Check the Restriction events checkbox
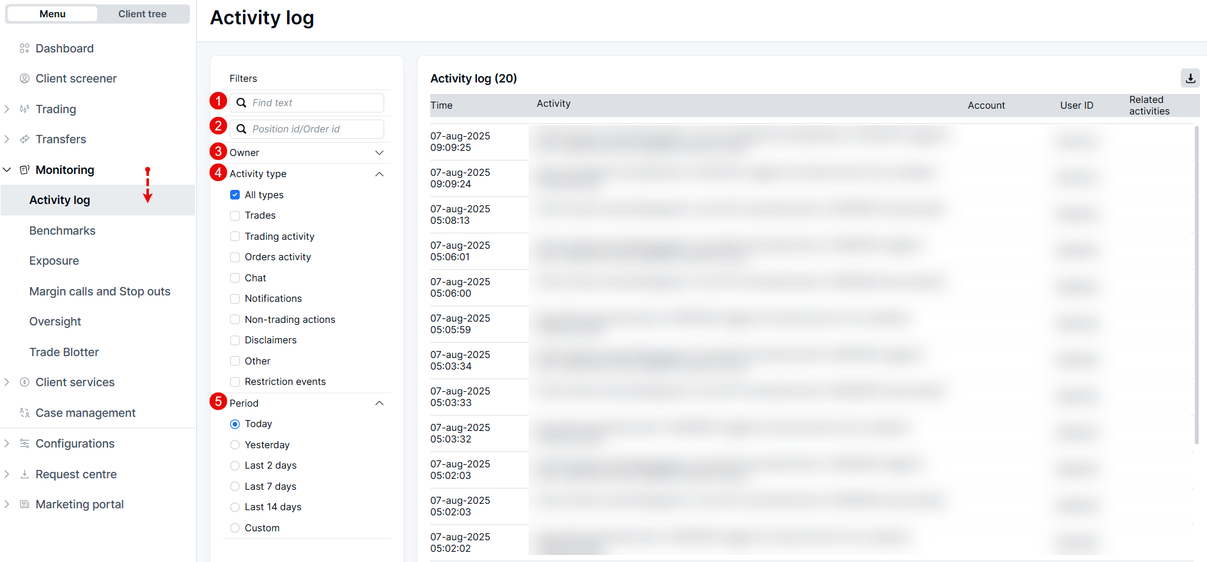This screenshot has width=1207, height=562. [235, 382]
